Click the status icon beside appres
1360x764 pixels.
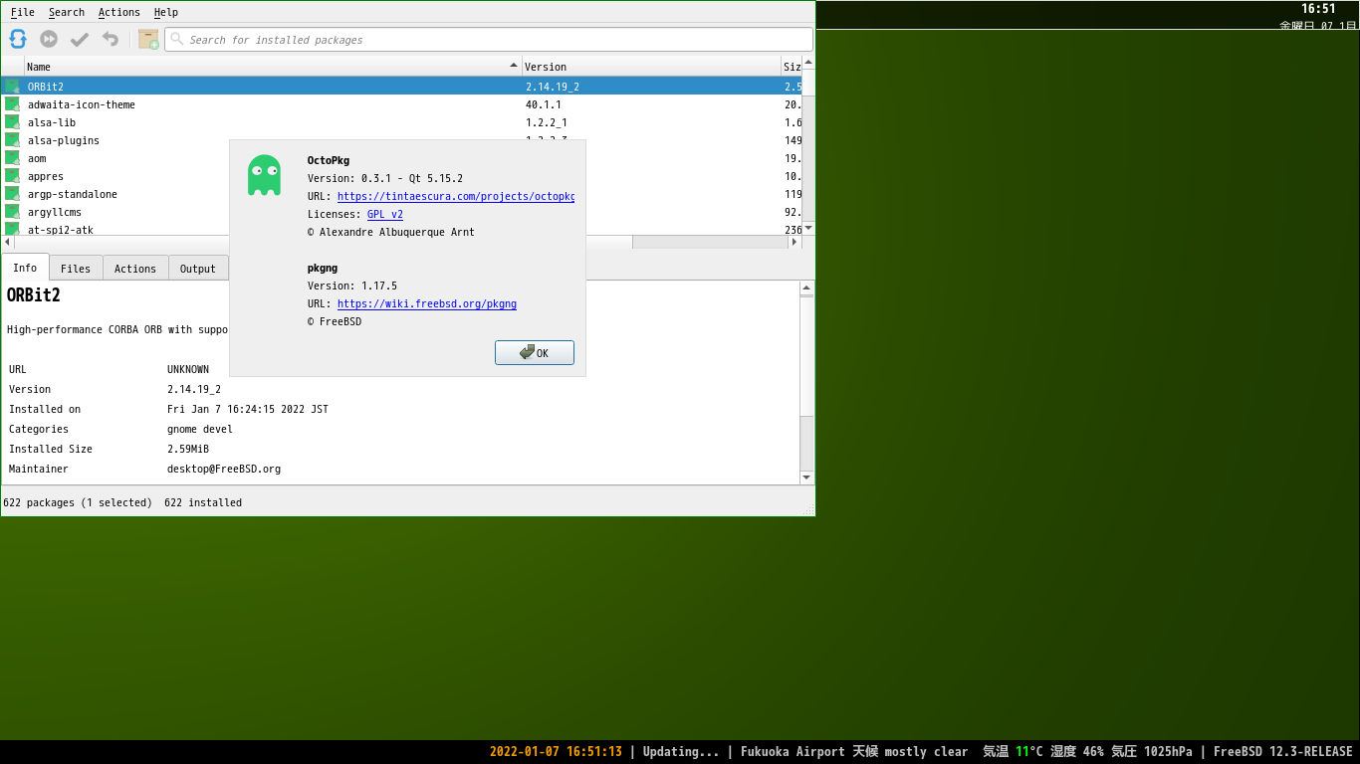(x=12, y=176)
